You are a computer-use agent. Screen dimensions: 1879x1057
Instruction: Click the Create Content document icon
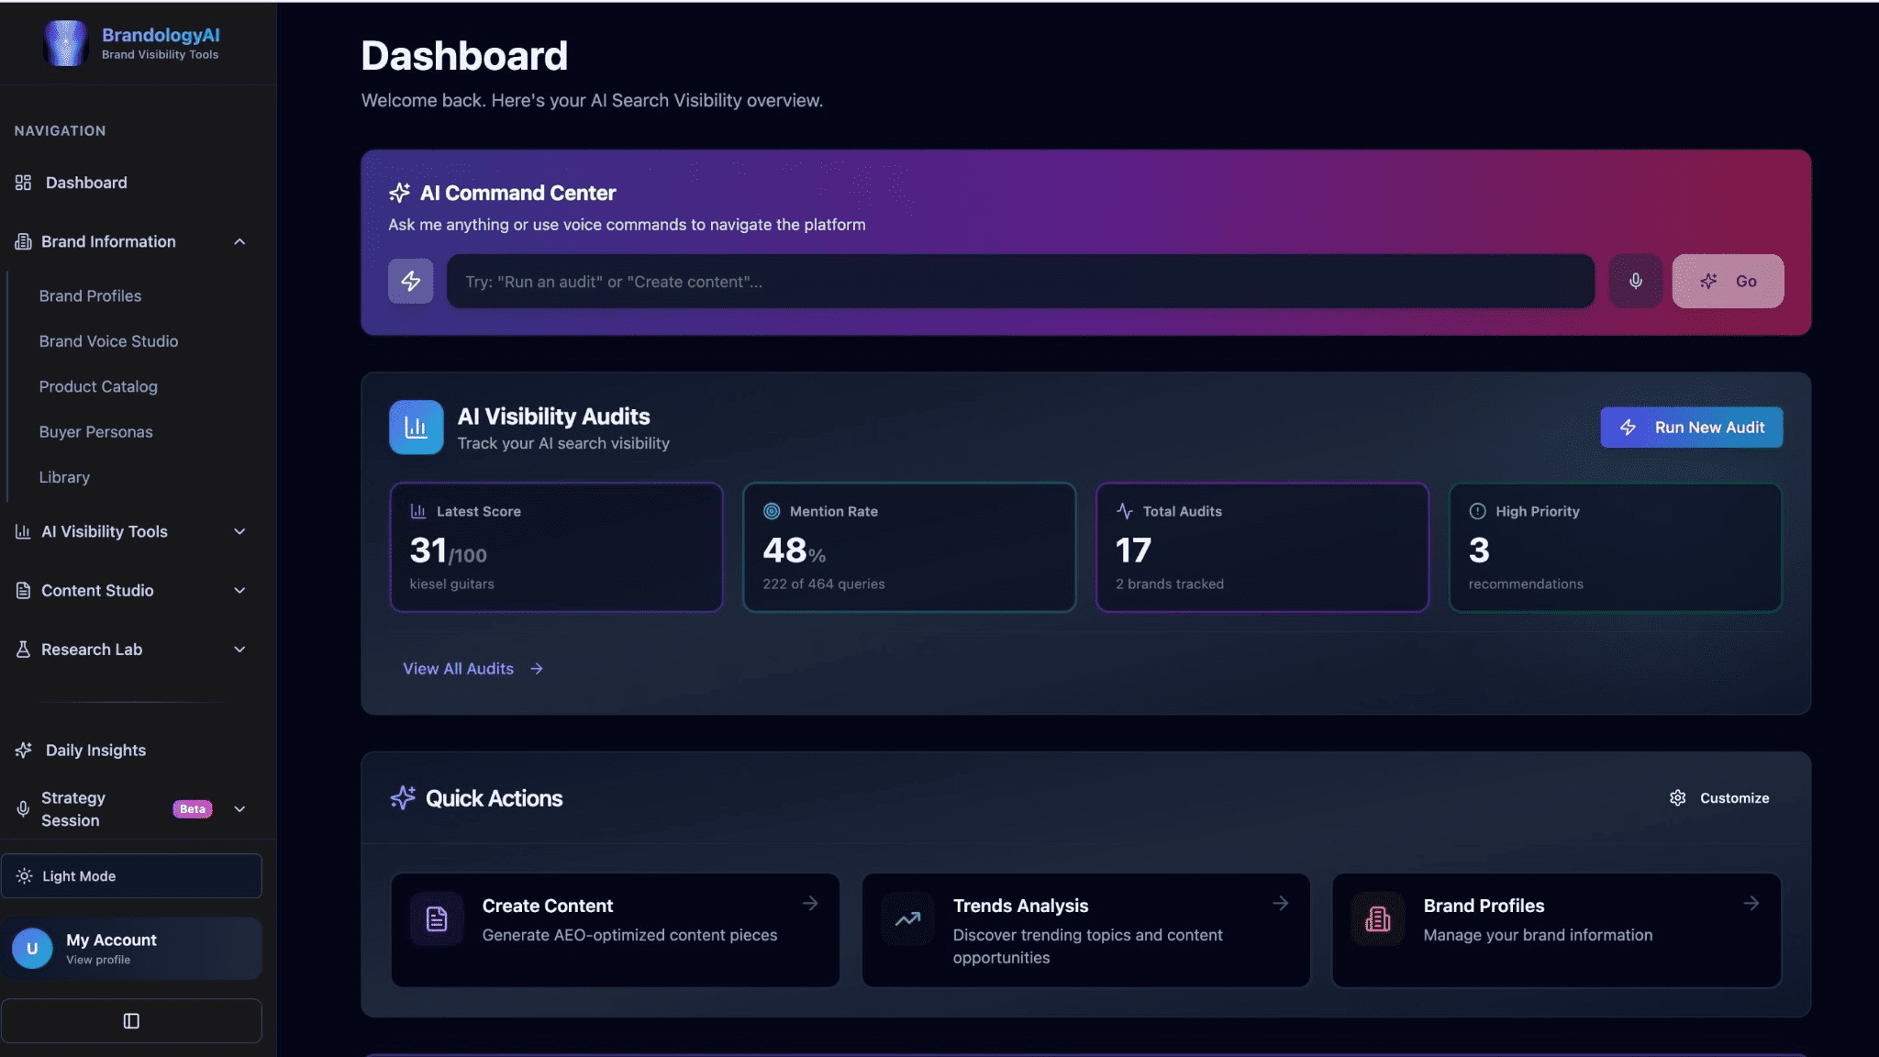[x=437, y=918]
